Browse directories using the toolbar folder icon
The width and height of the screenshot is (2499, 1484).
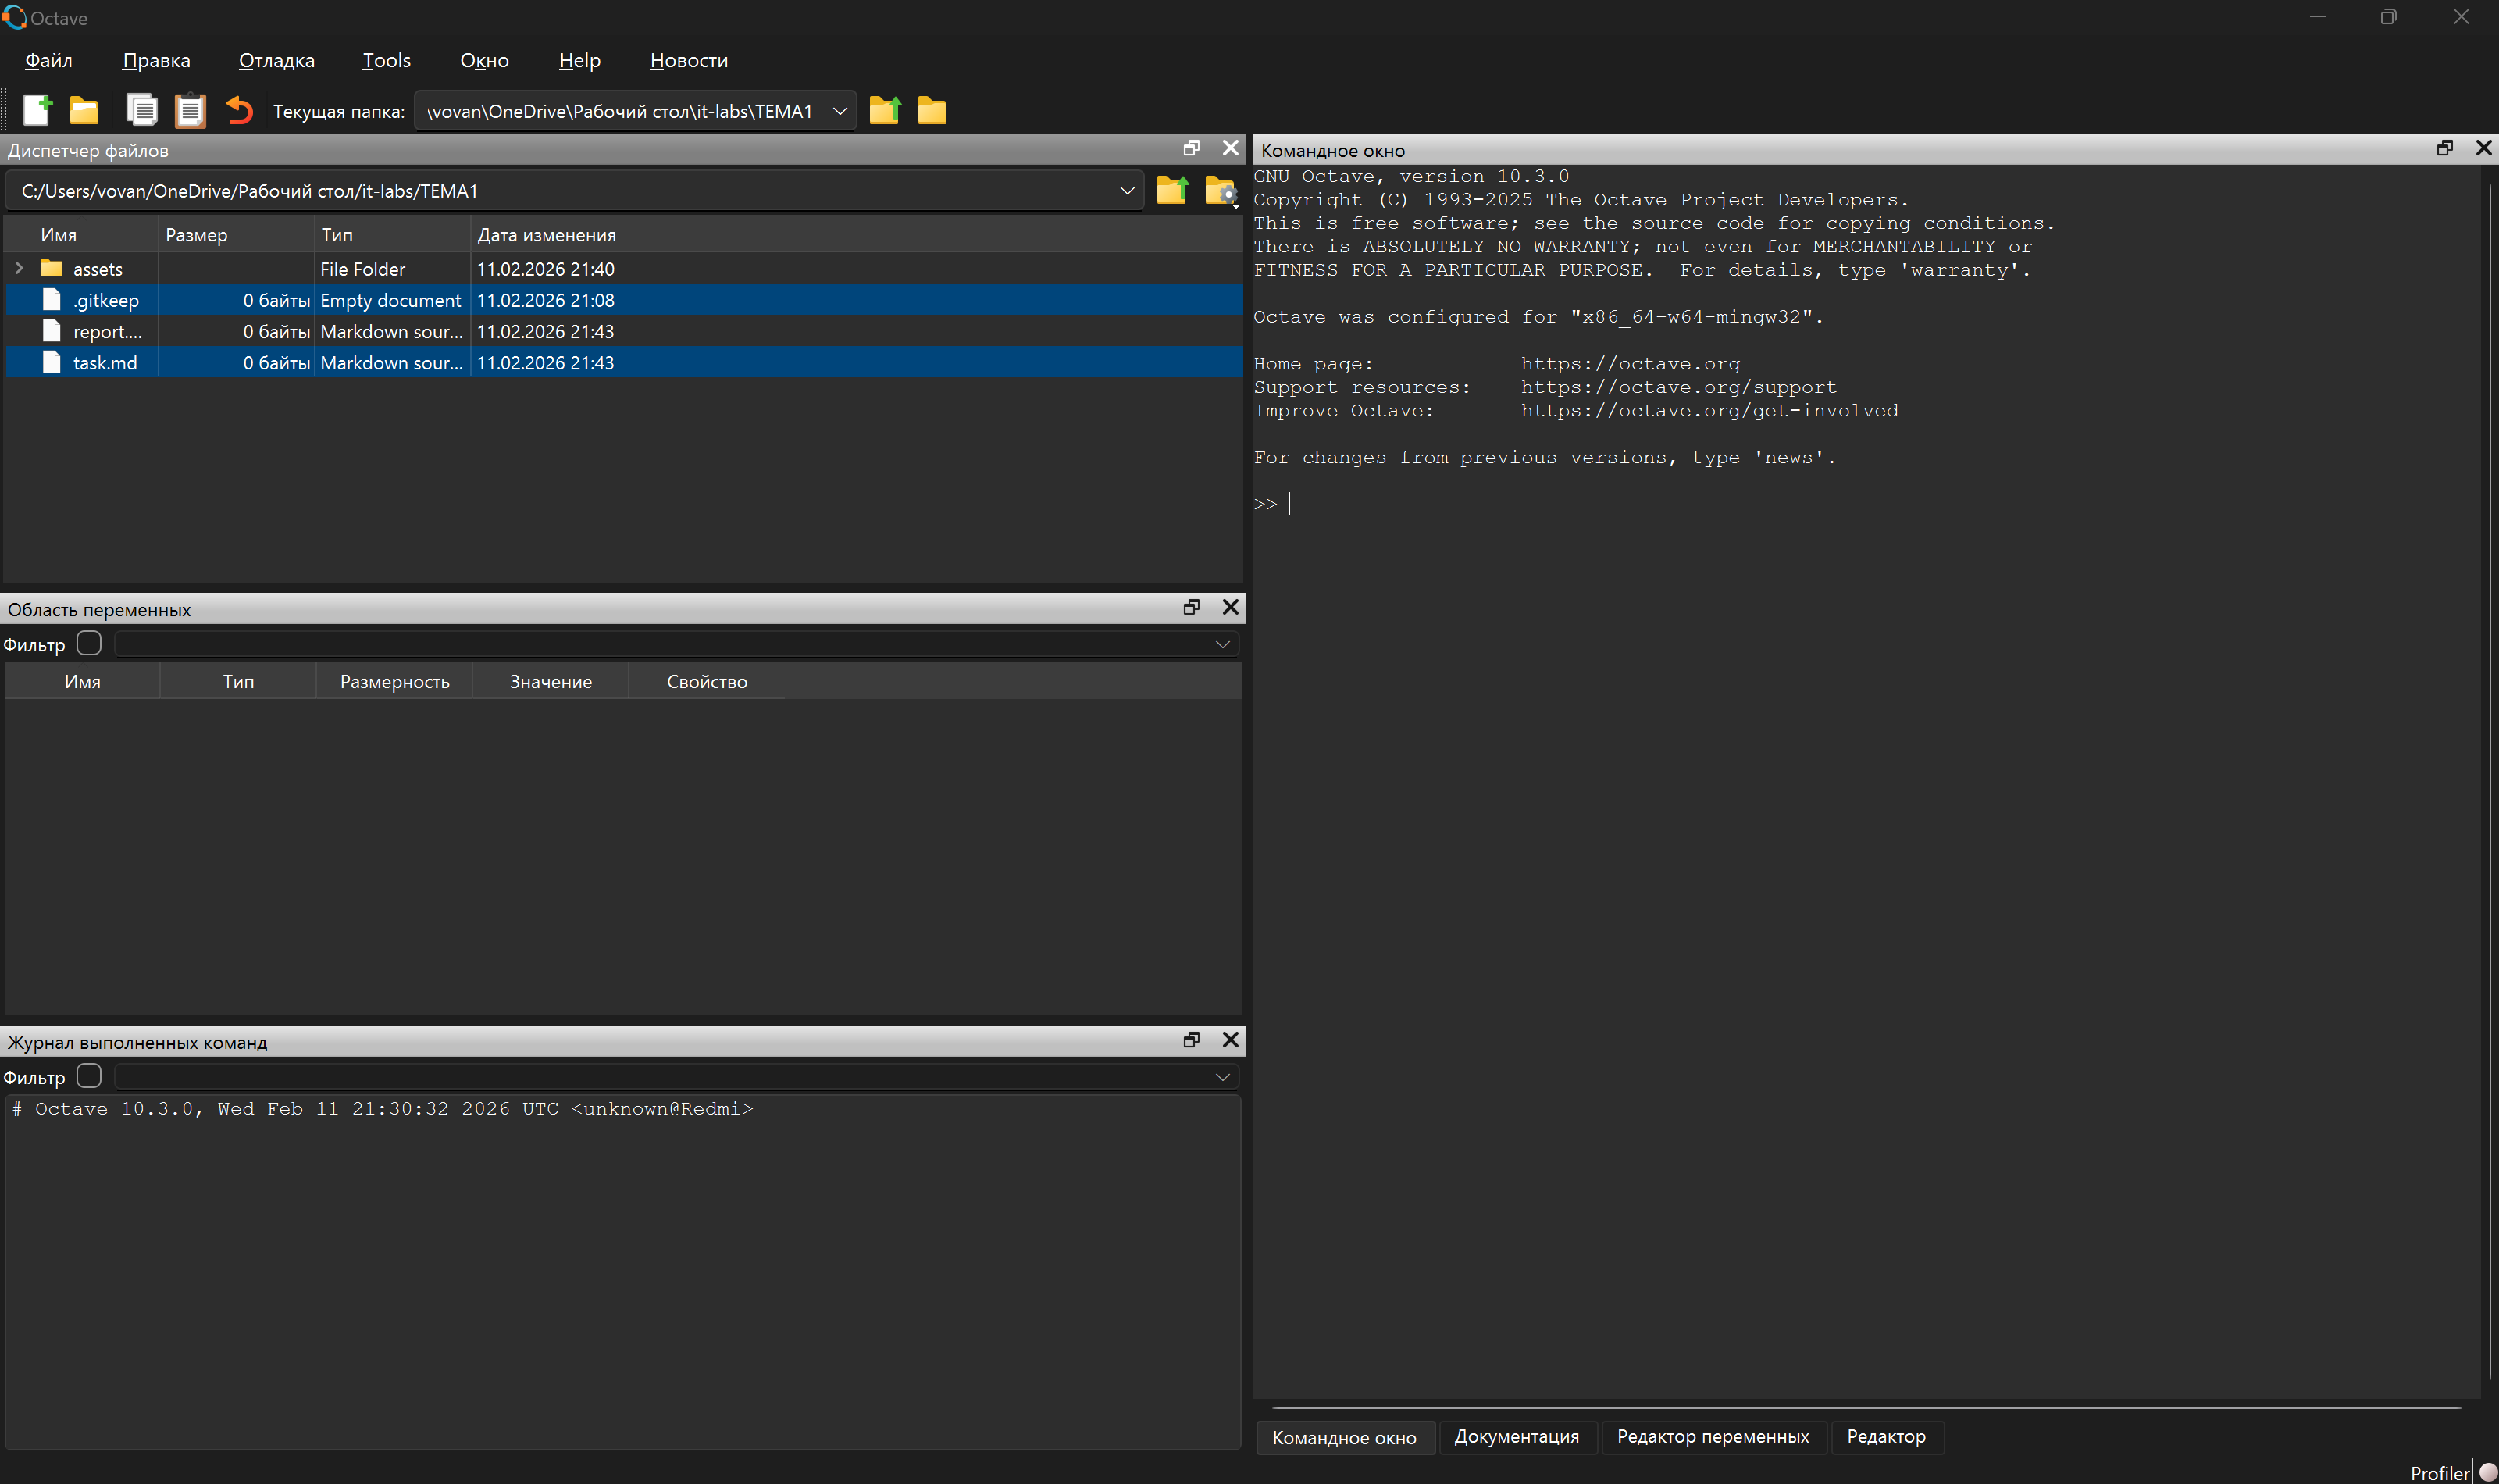pyautogui.click(x=932, y=110)
